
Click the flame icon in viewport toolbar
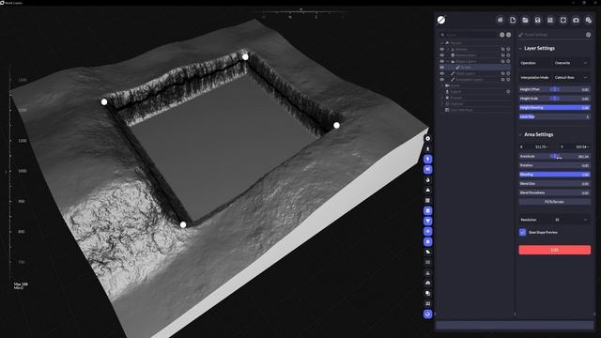pos(428,179)
